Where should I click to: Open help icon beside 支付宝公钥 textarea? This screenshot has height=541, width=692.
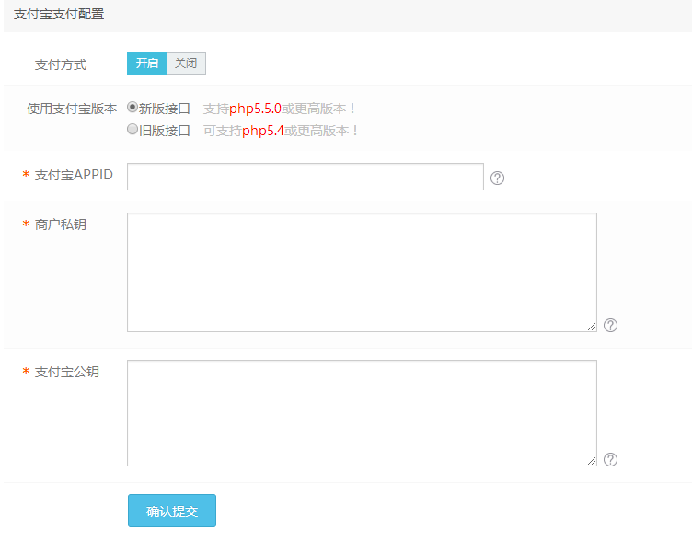610,460
